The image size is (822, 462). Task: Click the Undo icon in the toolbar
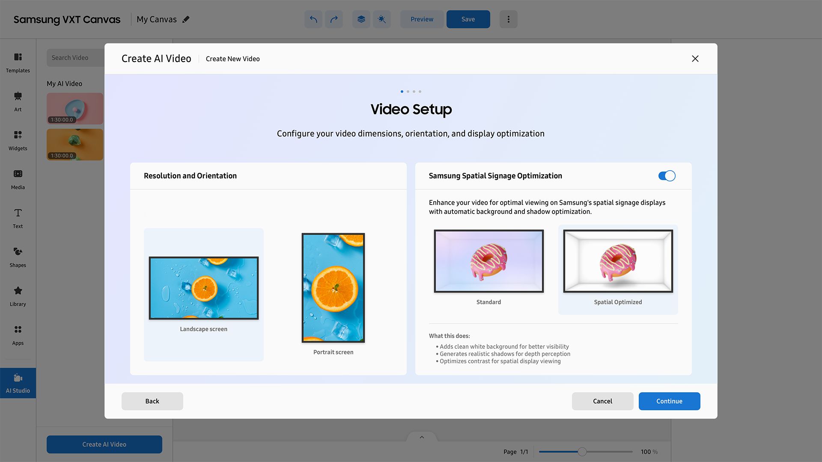[x=313, y=19]
